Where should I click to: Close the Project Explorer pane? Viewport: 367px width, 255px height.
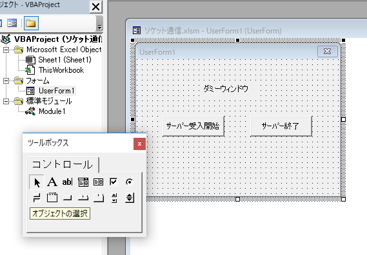(95, 7)
